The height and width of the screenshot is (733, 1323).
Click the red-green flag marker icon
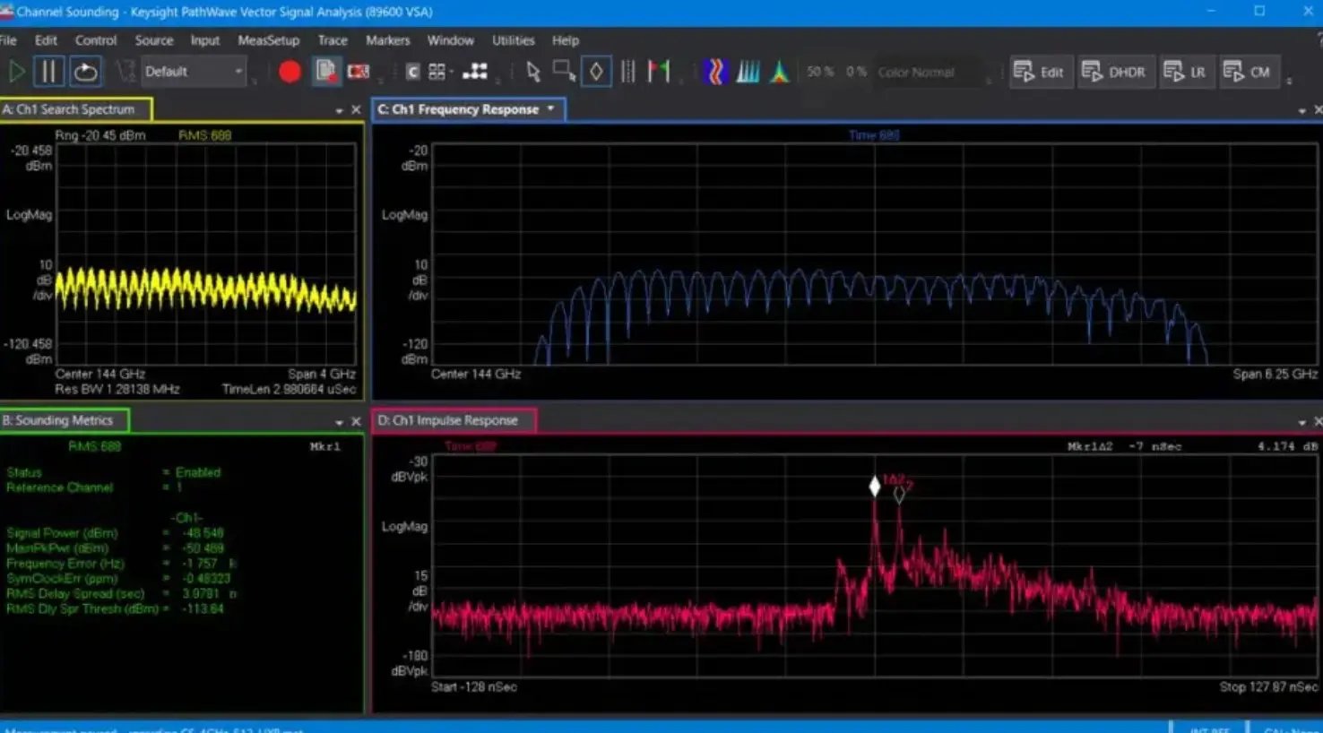pyautogui.click(x=660, y=72)
